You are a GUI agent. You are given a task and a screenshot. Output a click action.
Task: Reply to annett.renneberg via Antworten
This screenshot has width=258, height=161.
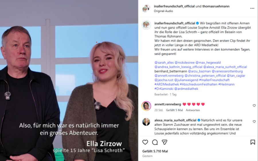[193, 110]
